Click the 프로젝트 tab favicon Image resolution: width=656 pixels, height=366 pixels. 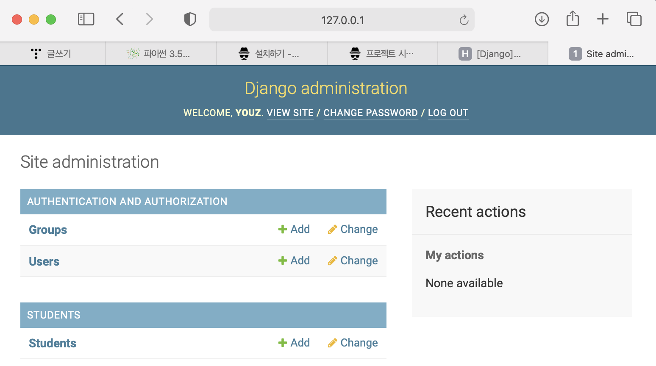pyautogui.click(x=355, y=54)
